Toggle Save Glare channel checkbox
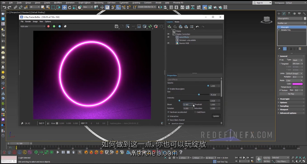 [x=168, y=120]
